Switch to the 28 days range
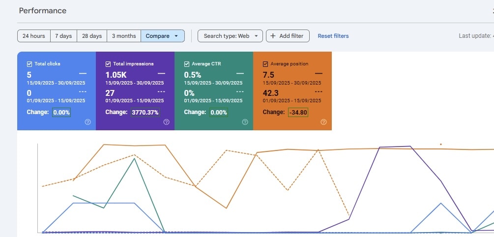Image resolution: width=494 pixels, height=237 pixels. pos(92,36)
